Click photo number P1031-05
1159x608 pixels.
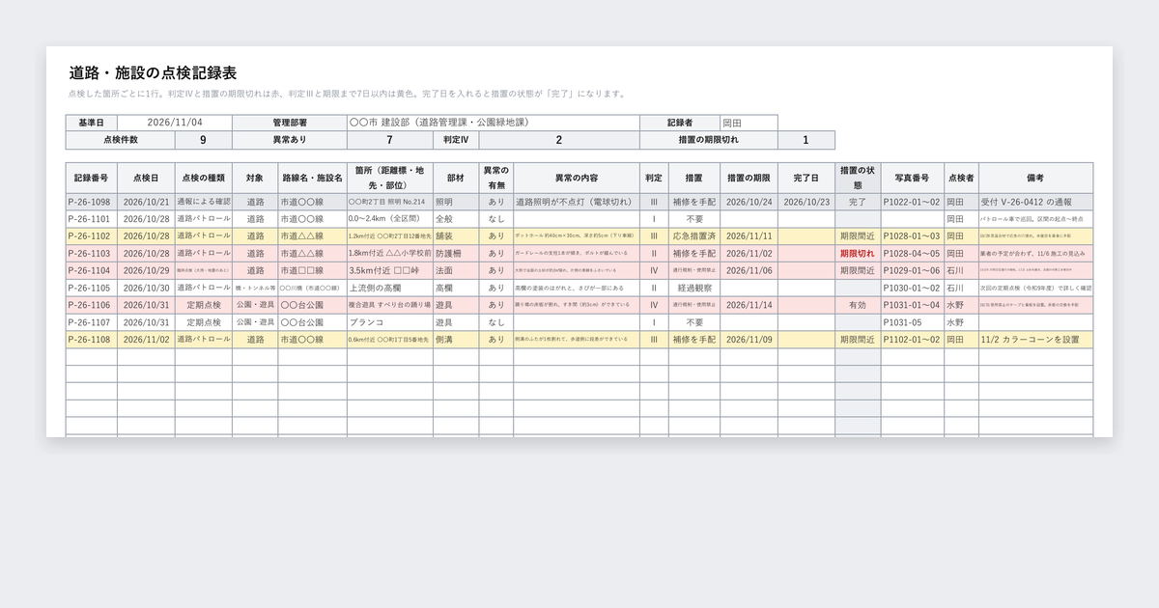pos(913,322)
